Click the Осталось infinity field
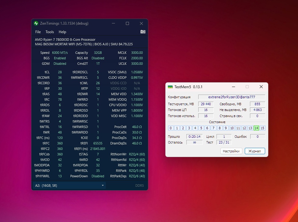Viewport: 298px width, 222px height. tap(194, 142)
